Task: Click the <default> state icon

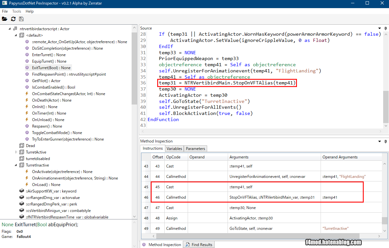Action: click(22, 35)
